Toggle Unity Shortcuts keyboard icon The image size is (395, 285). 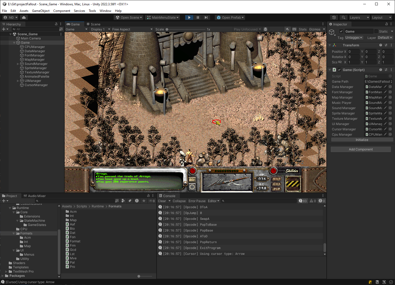pyautogui.click(x=294, y=29)
